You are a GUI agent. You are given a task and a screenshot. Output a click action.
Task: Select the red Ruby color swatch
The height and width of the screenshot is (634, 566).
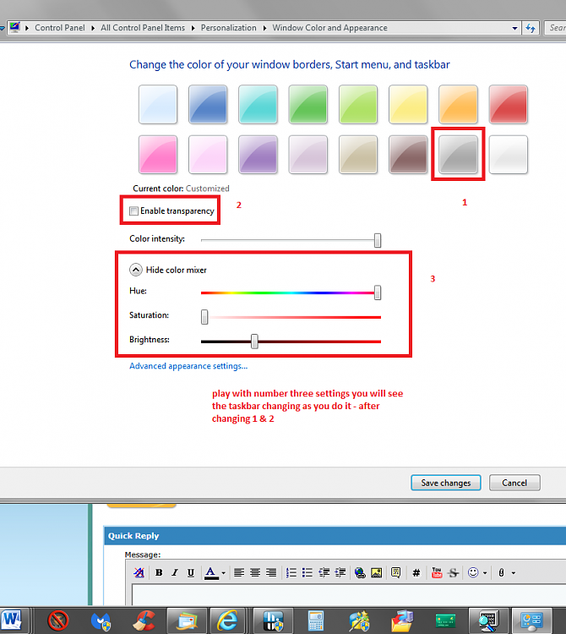509,104
